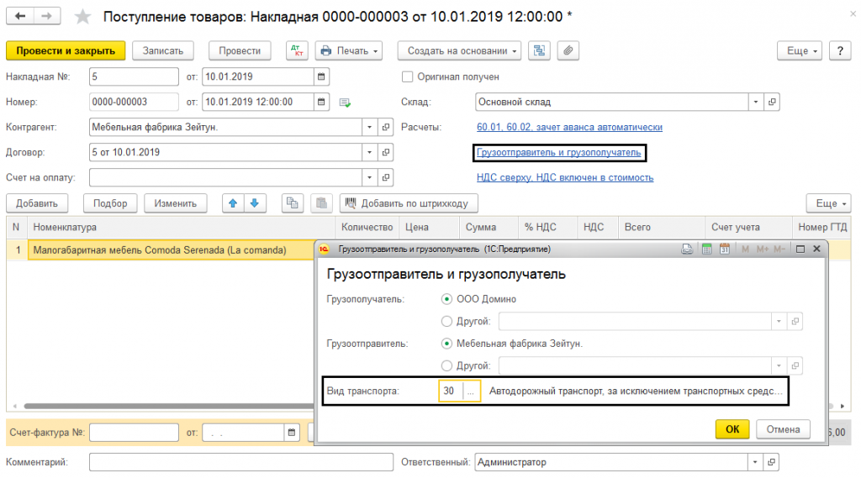Click the Комментарий text field
Screen dimensions: 861x478
(x=240, y=462)
